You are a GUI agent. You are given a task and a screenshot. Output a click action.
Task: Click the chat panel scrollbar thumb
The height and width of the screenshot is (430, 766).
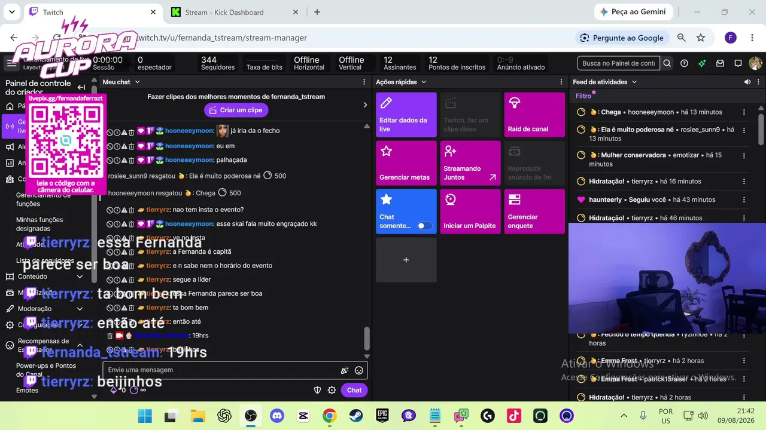[x=367, y=338]
